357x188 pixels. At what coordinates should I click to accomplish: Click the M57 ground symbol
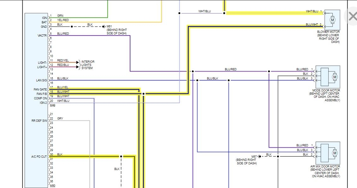(x=259, y=156)
